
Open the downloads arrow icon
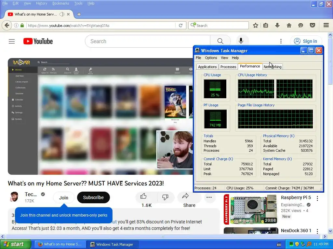277,25
